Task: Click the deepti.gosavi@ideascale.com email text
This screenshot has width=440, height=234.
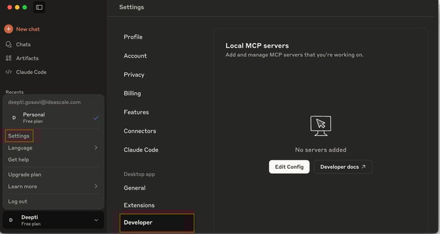Action: 44,102
